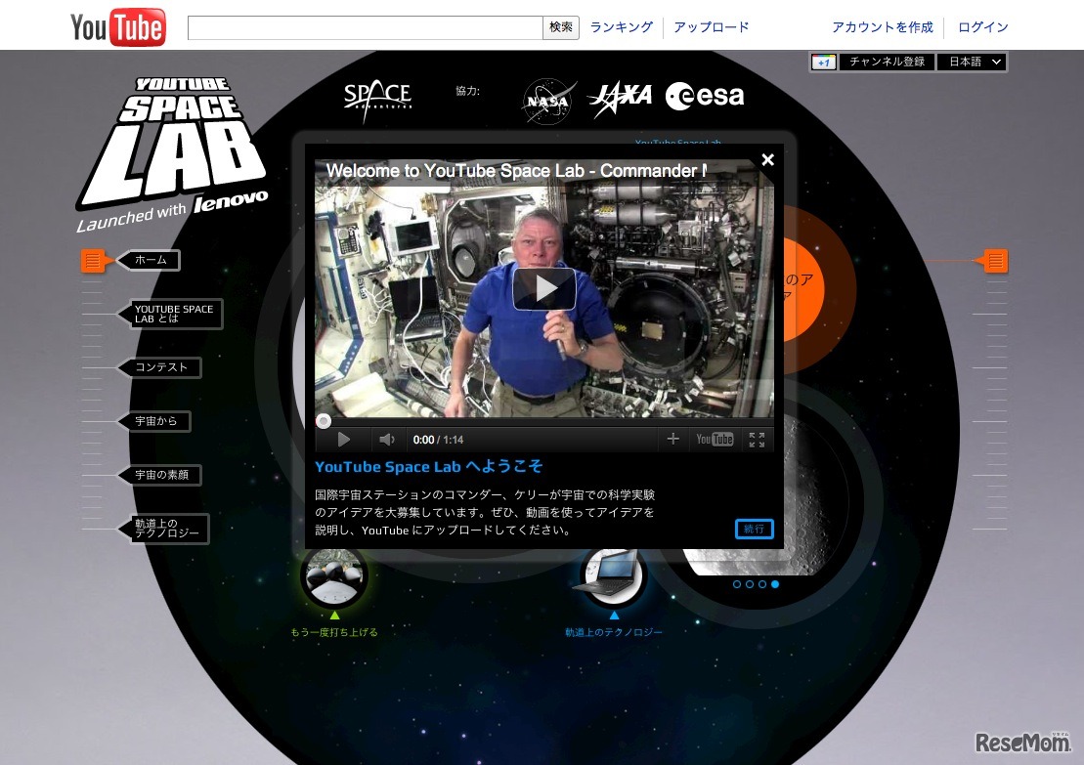Click the plus icon in player controls
This screenshot has width=1084, height=765.
pos(672,440)
